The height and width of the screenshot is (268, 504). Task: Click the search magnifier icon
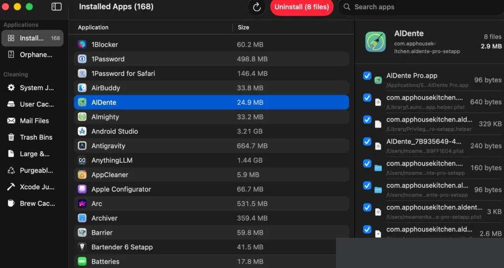[x=346, y=7]
